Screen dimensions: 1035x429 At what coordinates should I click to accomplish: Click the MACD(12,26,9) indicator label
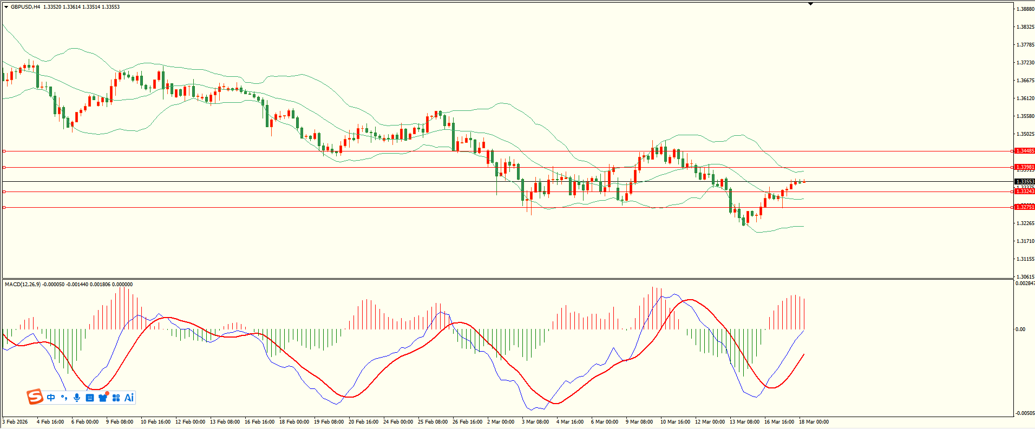pos(23,285)
